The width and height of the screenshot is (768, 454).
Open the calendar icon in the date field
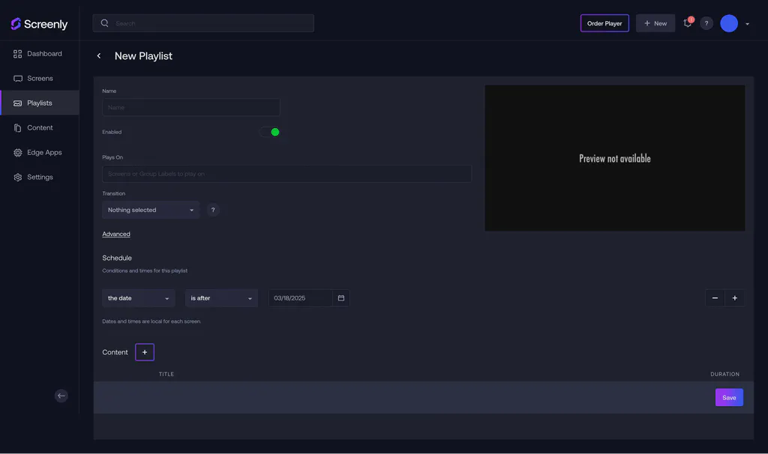point(341,297)
